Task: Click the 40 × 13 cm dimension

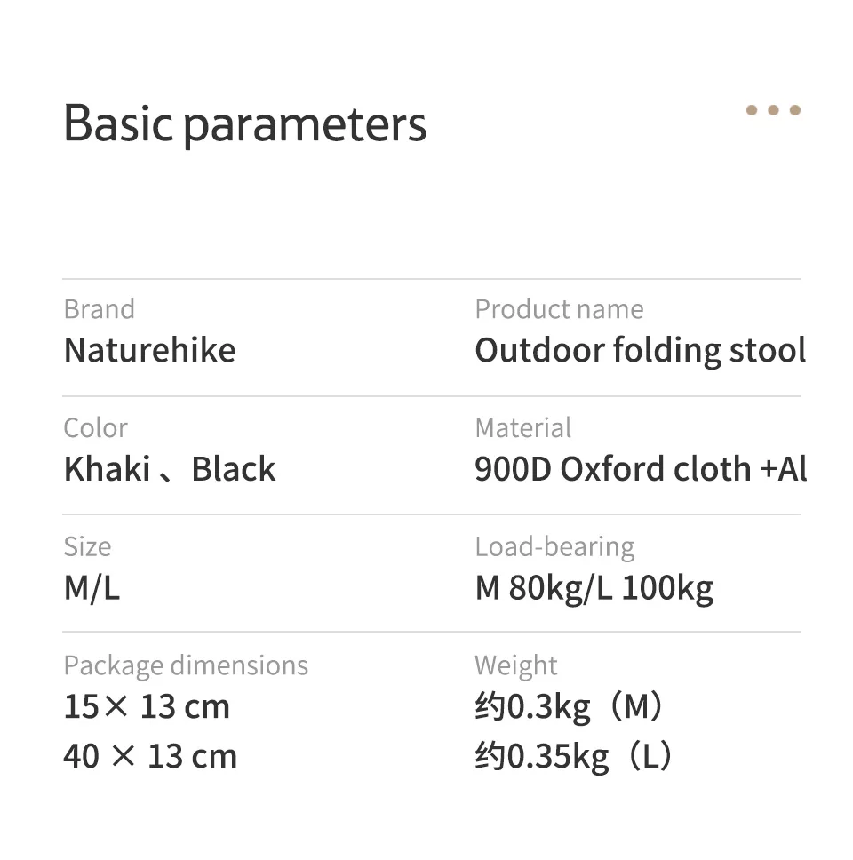Action: point(150,756)
